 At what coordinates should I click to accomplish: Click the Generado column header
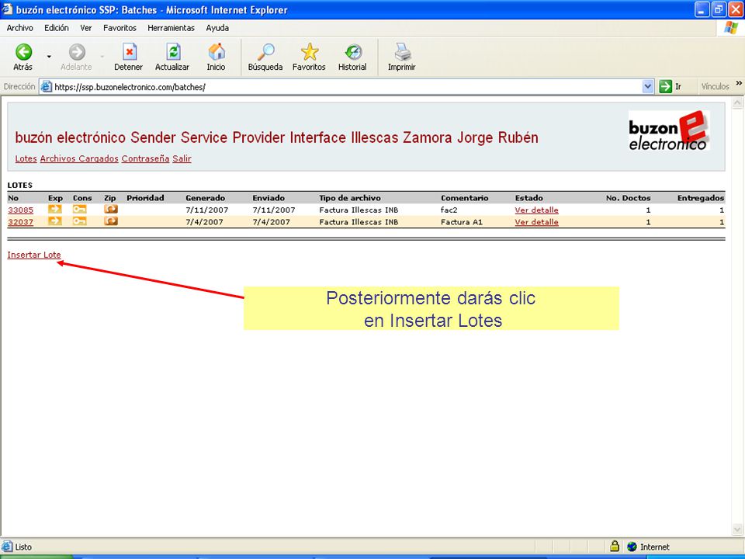point(205,198)
